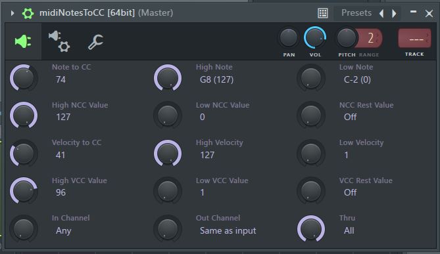Click the Velocity to CC value 41
This screenshot has width=440, height=254.
(61, 155)
